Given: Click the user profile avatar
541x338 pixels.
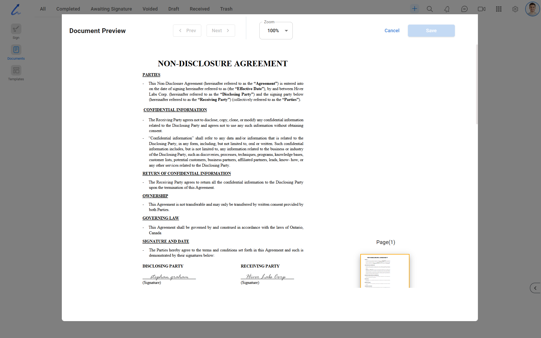Looking at the screenshot, I should point(532,9).
